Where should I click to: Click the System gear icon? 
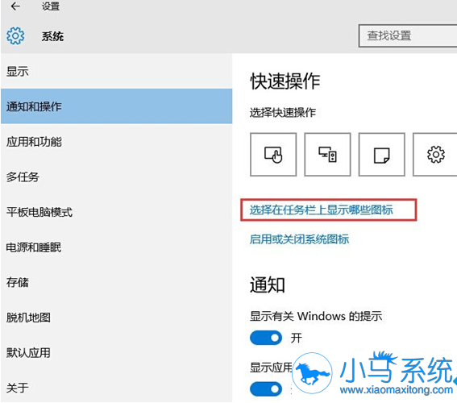tap(15, 36)
